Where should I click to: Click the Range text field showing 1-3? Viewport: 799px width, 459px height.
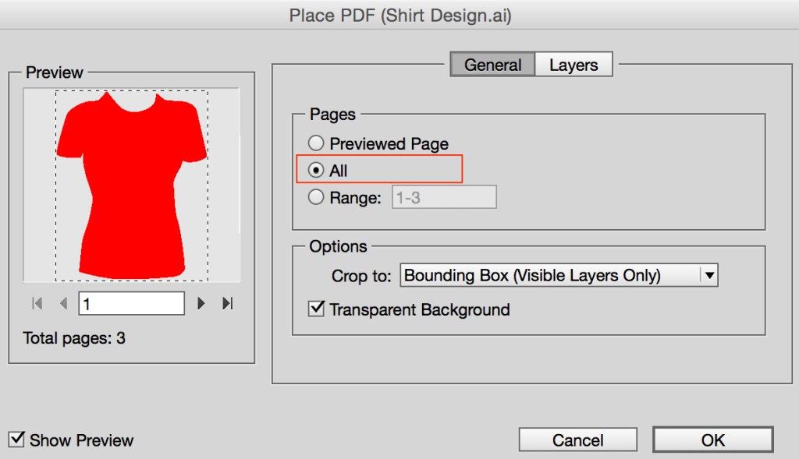click(443, 196)
